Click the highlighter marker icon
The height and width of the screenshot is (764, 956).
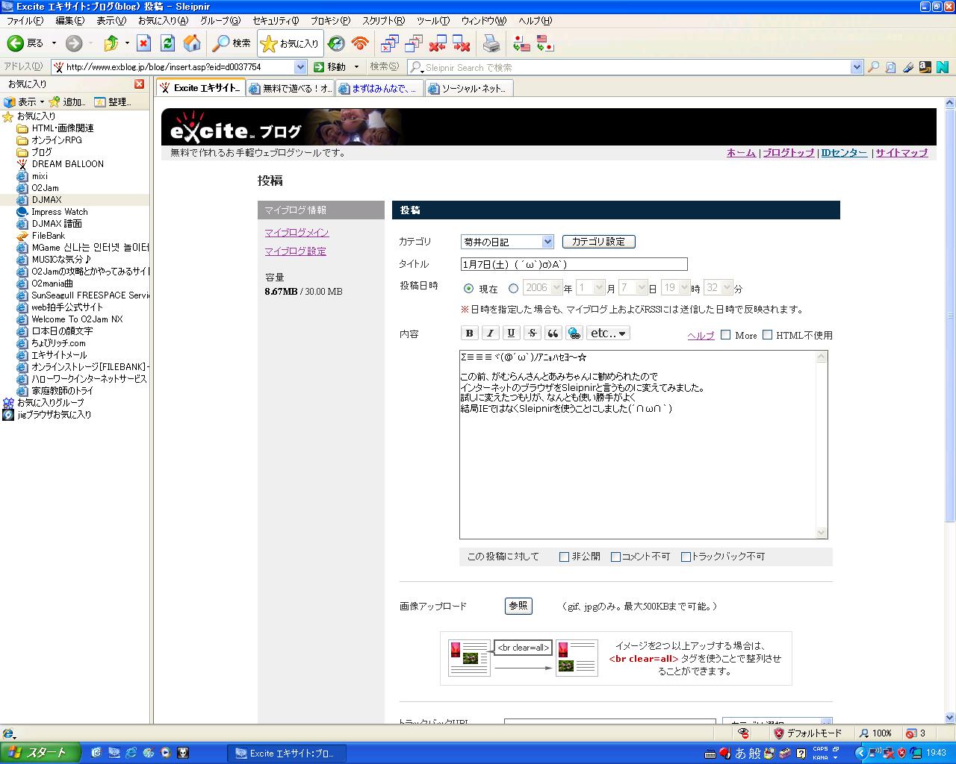(x=908, y=67)
